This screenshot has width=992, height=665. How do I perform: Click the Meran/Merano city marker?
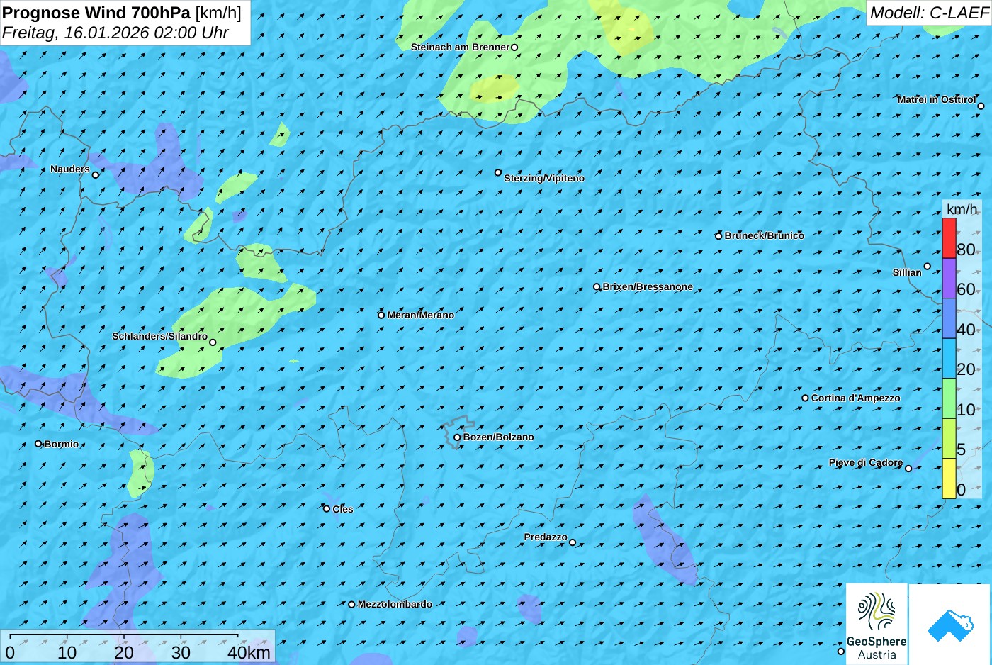tap(381, 315)
